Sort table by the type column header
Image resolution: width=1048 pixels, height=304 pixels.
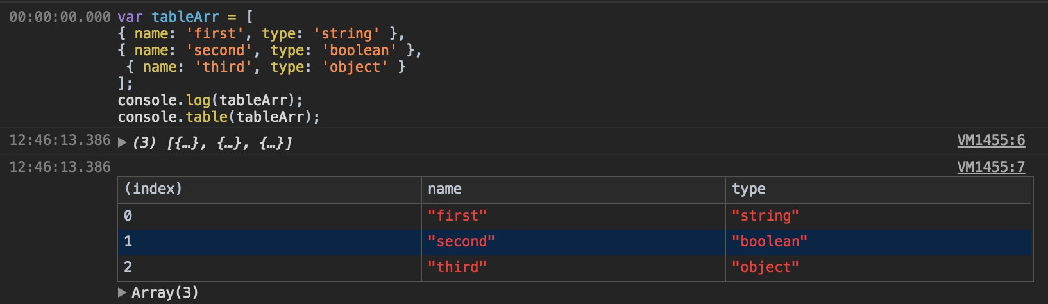click(x=748, y=189)
